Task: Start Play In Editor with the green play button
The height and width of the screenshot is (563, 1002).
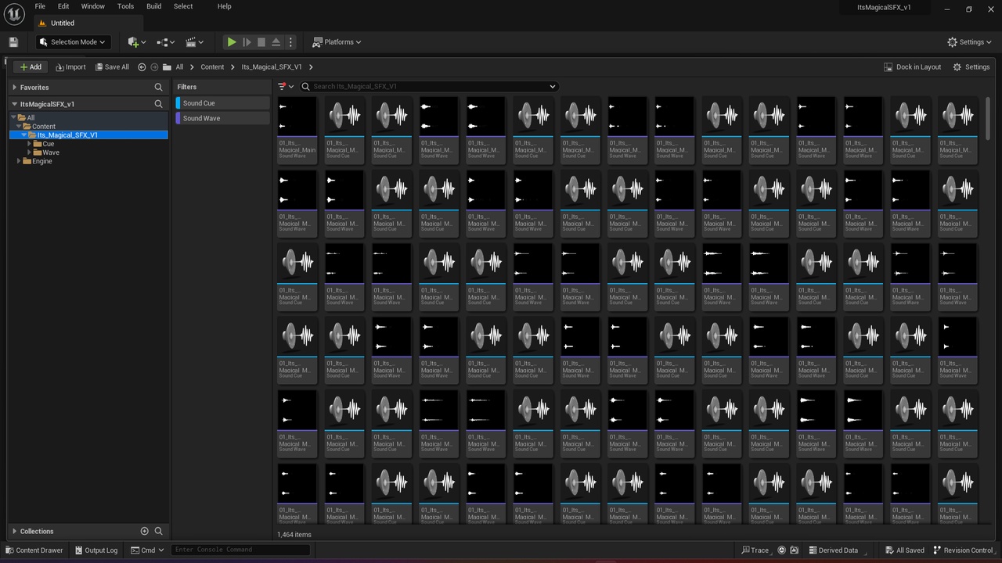Action: 232,42
